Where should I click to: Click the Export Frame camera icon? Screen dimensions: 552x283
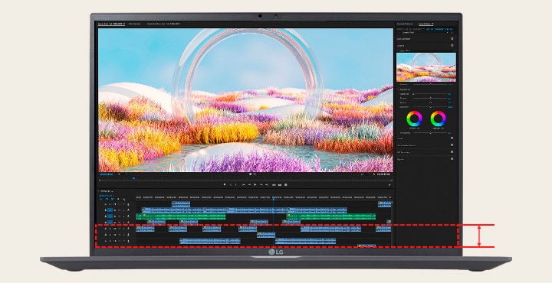(285, 184)
